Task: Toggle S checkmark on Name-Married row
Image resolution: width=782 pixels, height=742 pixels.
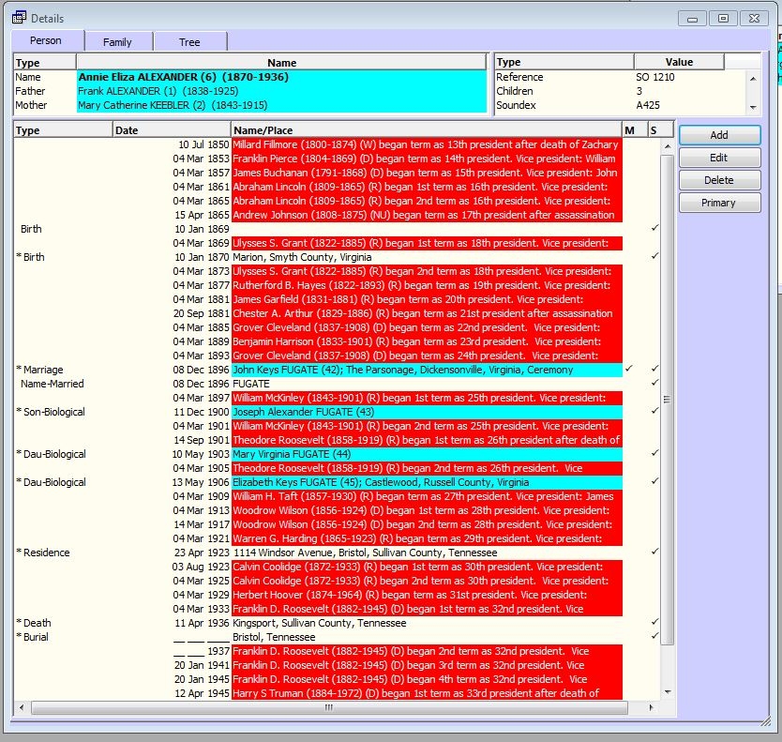Action: pyautogui.click(x=654, y=384)
